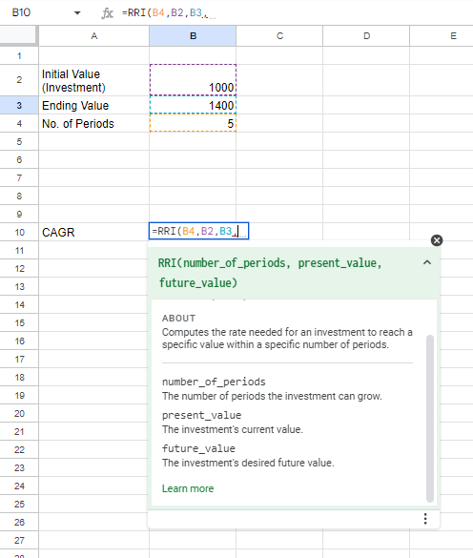Viewport: 473px width, 558px height.
Task: Collapse the RRI function help panel
Action: [x=427, y=262]
